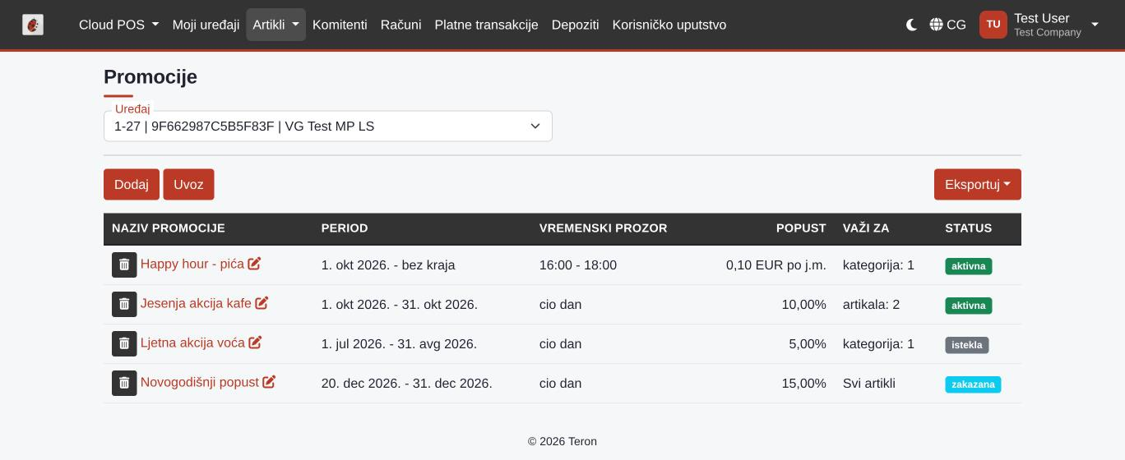Viewport: 1125px width, 460px height.
Task: Open the Jesenja akcija kafe link
Action: pyautogui.click(x=196, y=303)
